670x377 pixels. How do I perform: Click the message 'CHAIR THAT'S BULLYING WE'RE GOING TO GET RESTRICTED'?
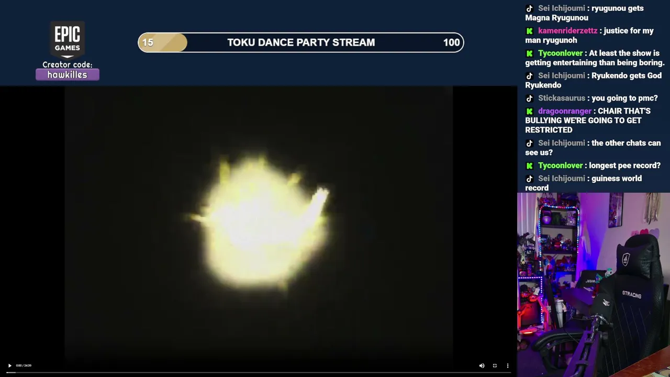point(588,120)
